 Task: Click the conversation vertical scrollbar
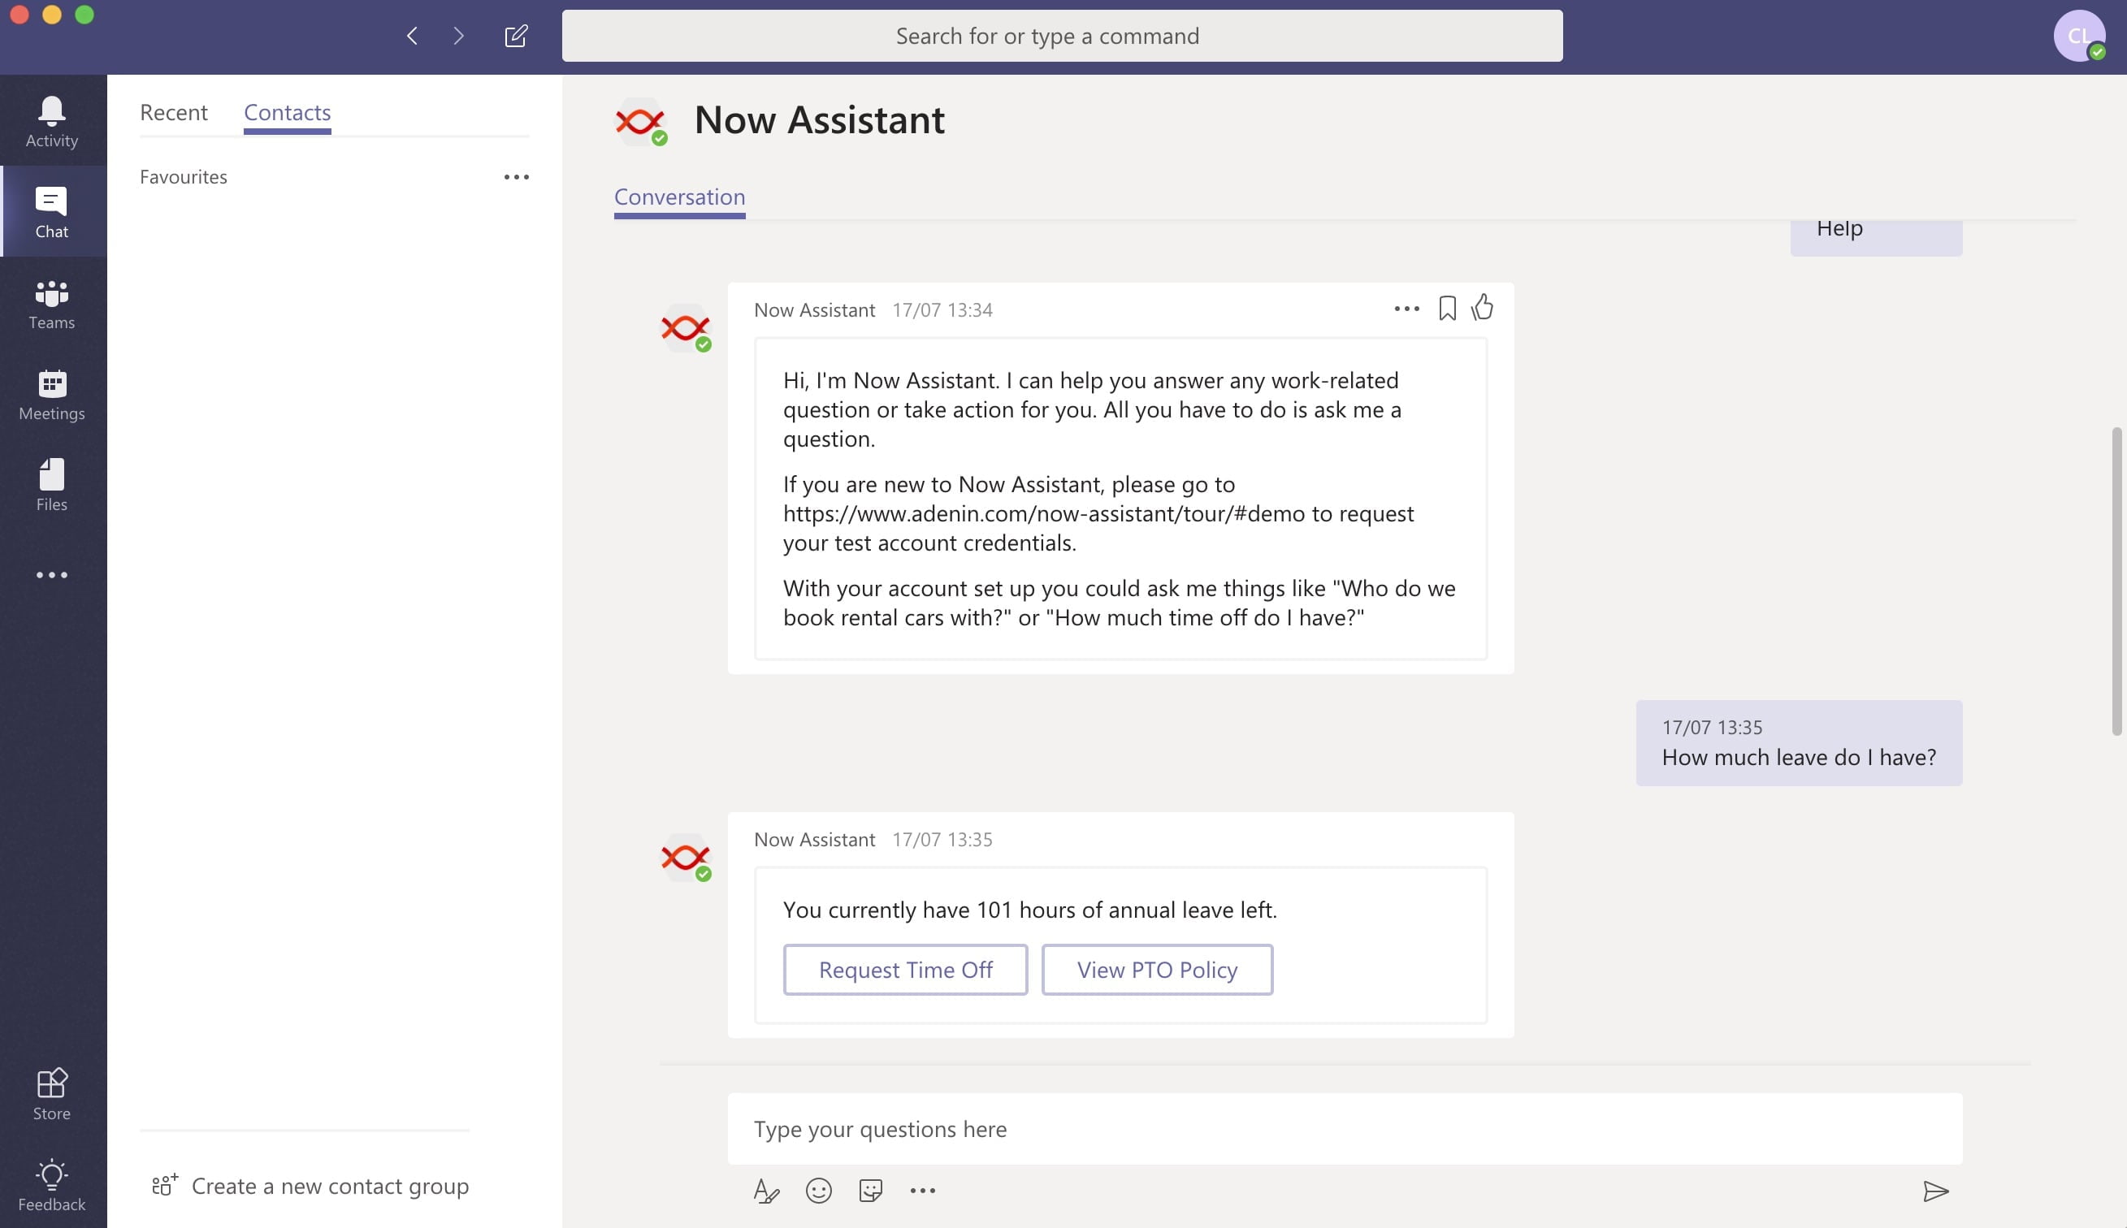(2117, 582)
